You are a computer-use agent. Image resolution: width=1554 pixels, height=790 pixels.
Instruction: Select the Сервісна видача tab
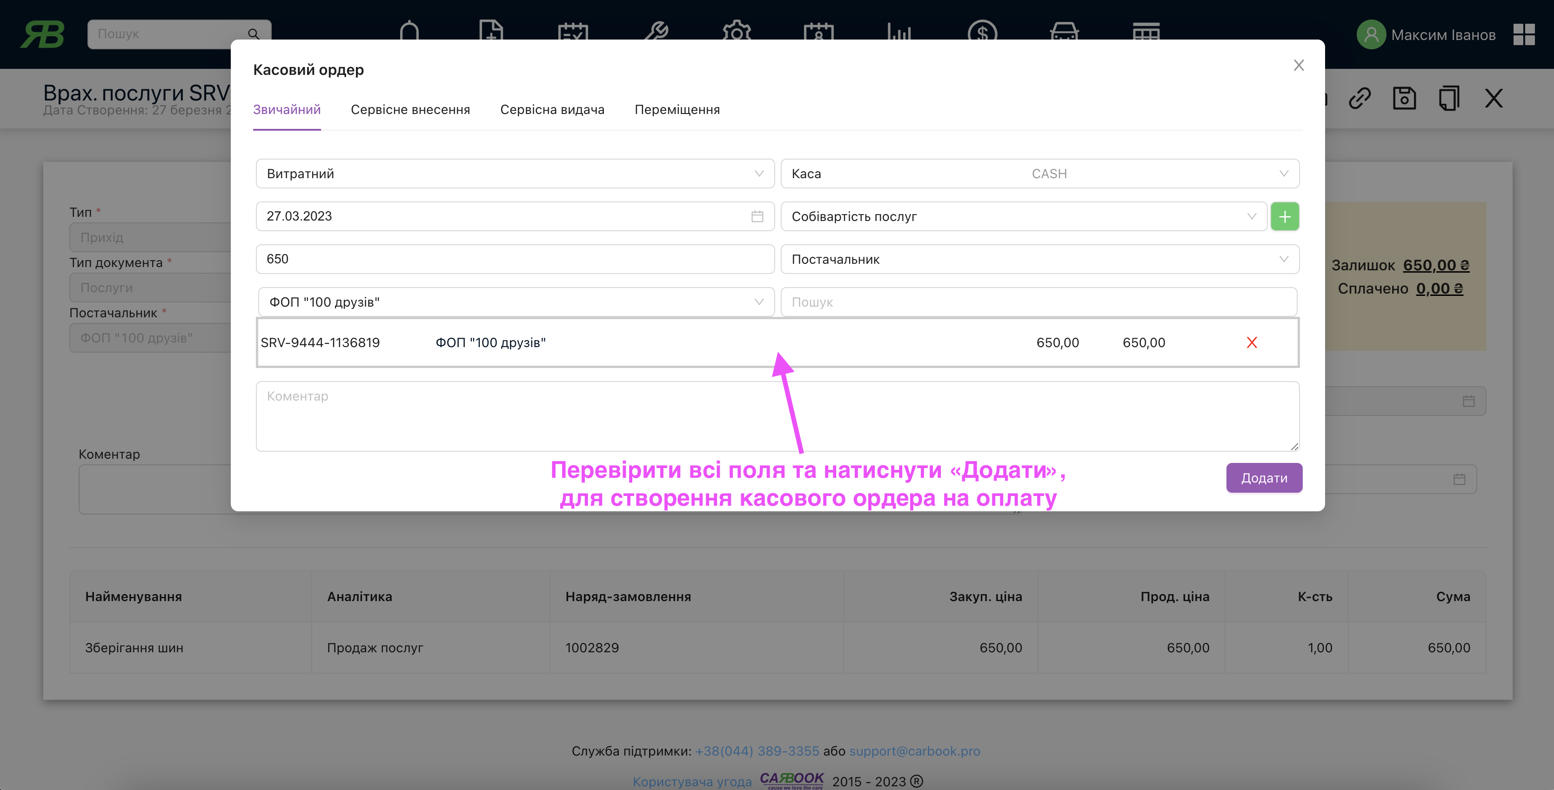pyautogui.click(x=552, y=110)
